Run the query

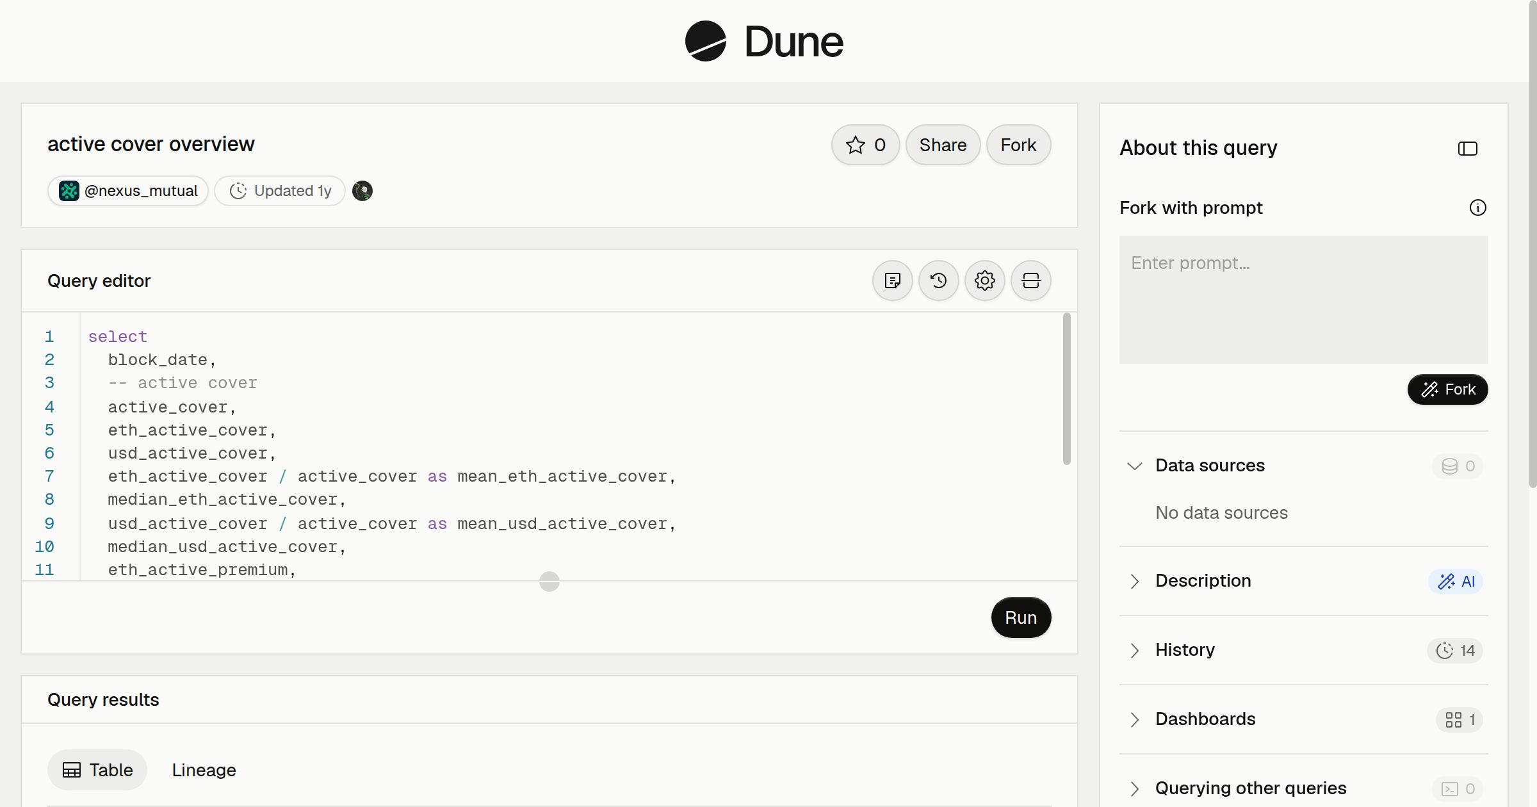click(x=1021, y=617)
